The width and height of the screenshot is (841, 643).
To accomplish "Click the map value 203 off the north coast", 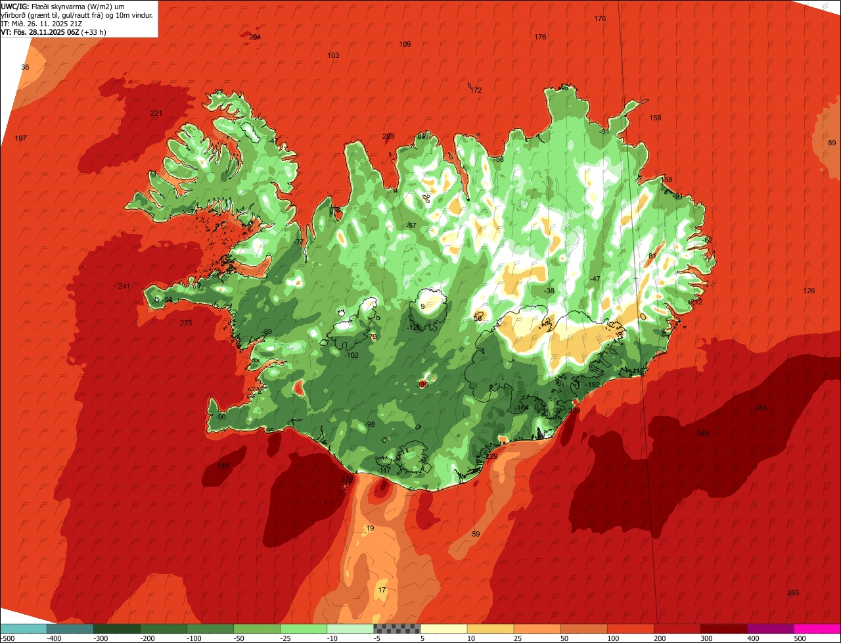I will click(388, 136).
